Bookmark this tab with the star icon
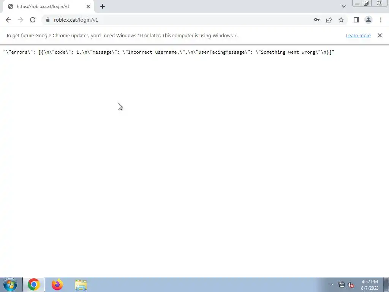 (341, 20)
